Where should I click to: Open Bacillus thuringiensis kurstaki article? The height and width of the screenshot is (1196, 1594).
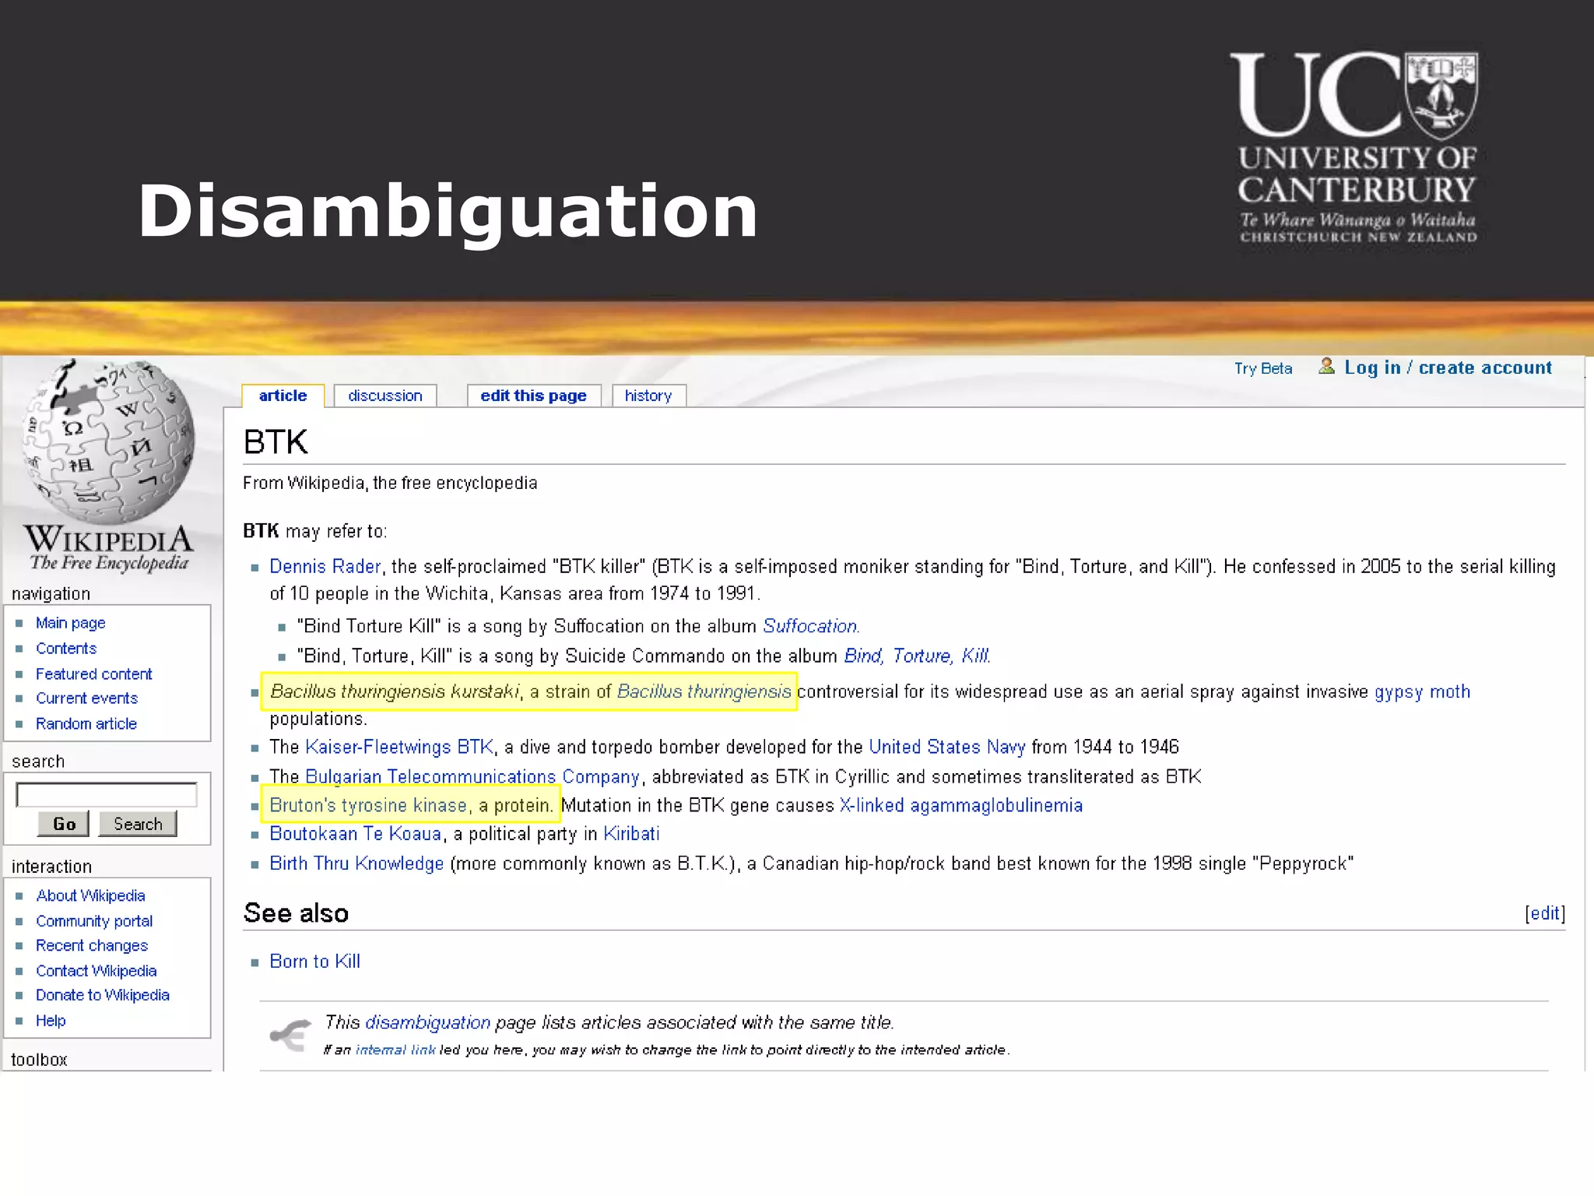pos(395,691)
